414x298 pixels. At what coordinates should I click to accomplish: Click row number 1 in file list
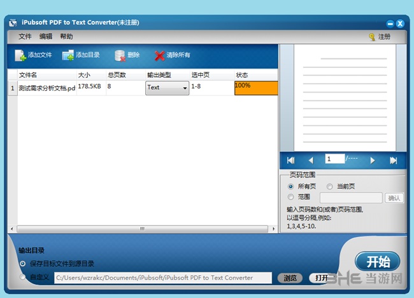pos(12,88)
